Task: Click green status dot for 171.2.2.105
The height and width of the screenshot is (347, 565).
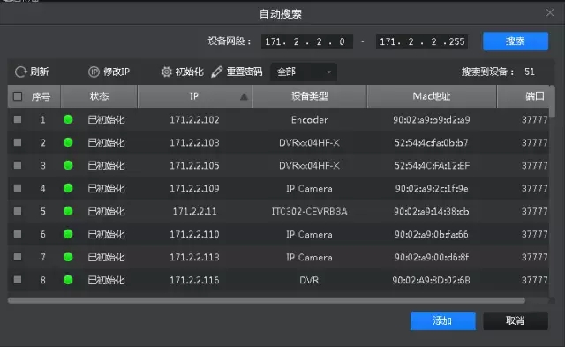Action: pos(68,165)
